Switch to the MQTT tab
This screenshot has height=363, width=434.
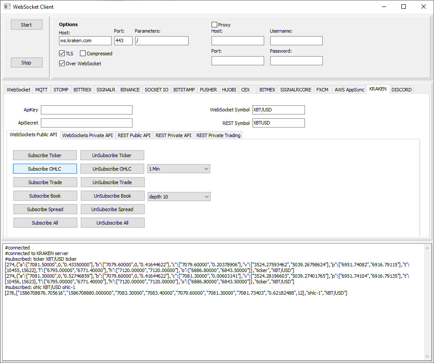click(x=42, y=90)
